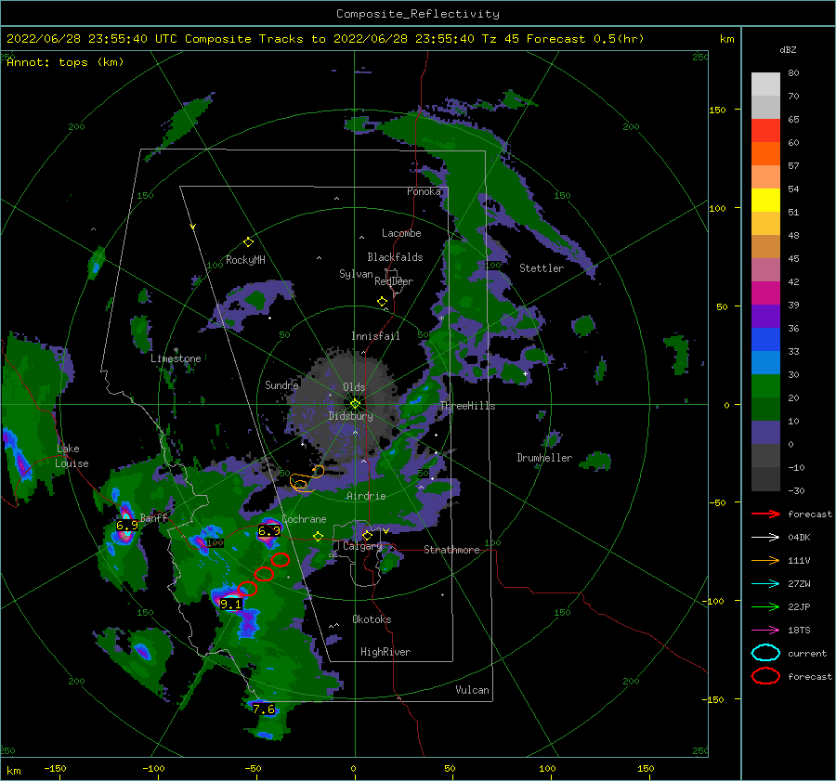Click the bright yellow 54-51 dBZ swatch
Viewport: 836px width, 781px height.
(765, 201)
